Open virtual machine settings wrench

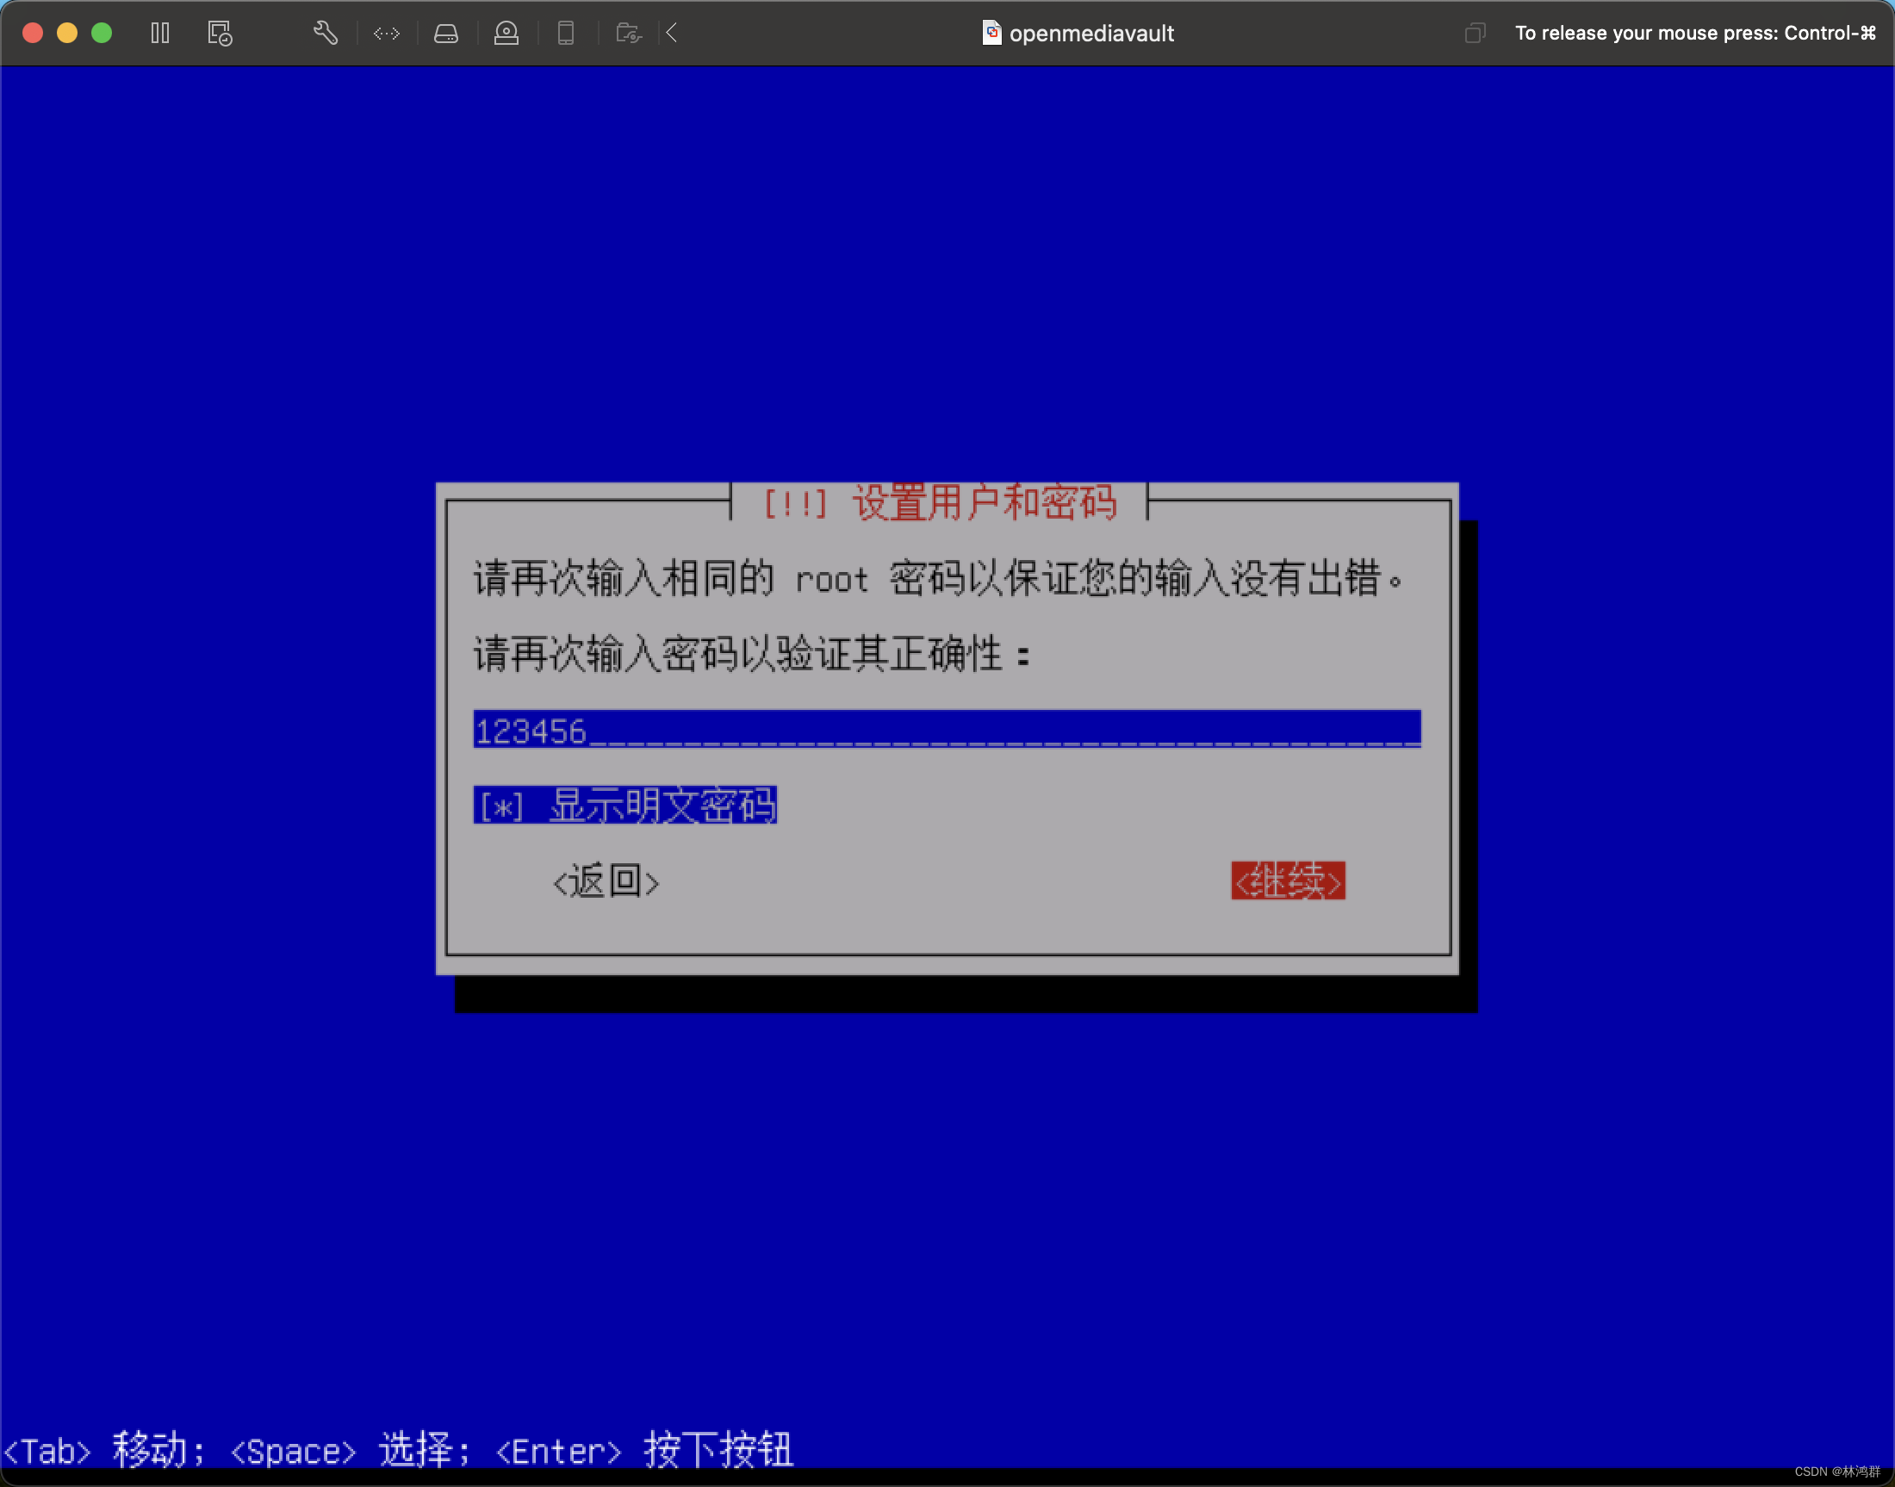tap(325, 33)
